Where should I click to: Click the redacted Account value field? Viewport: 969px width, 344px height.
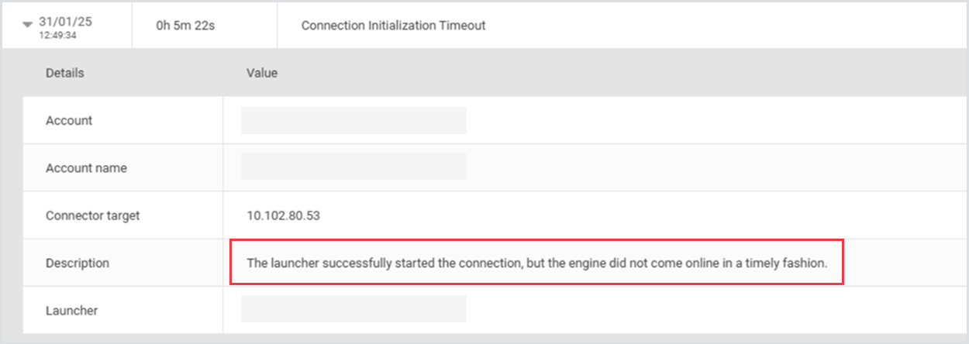point(353,121)
